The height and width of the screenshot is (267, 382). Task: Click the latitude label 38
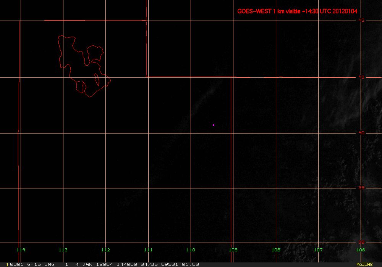pyautogui.click(x=361, y=242)
